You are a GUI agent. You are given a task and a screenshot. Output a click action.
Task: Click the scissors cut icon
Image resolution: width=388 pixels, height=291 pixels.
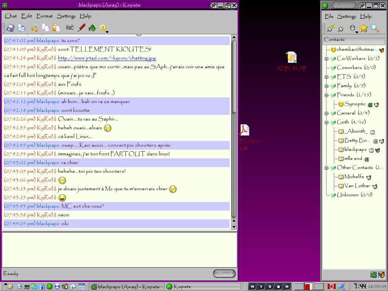coord(34,28)
